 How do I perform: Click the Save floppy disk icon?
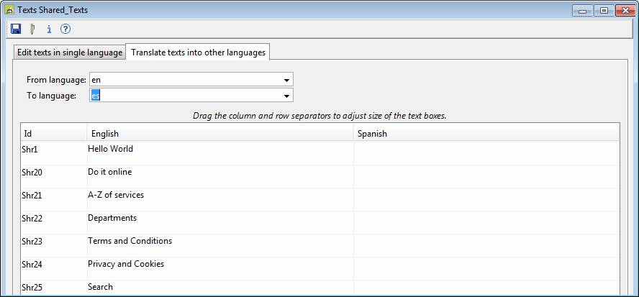click(16, 29)
